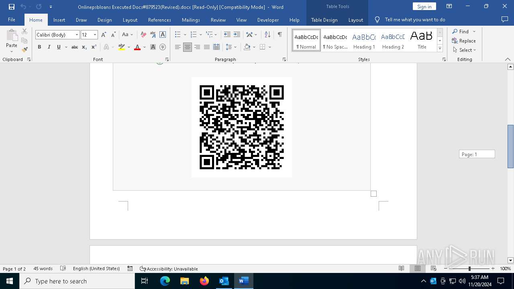Click the Justify alignment icon
The image size is (514, 289).
coord(207,47)
